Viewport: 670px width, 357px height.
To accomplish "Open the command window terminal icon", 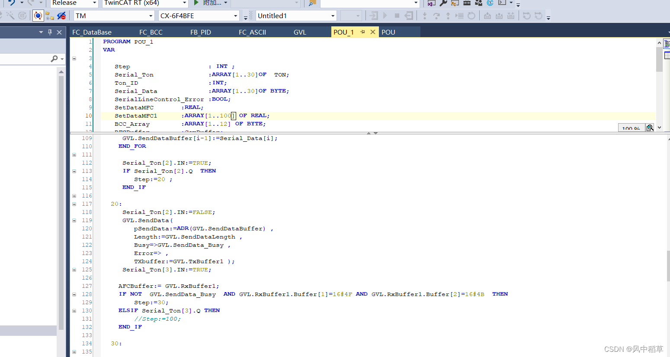I will click(502, 3).
